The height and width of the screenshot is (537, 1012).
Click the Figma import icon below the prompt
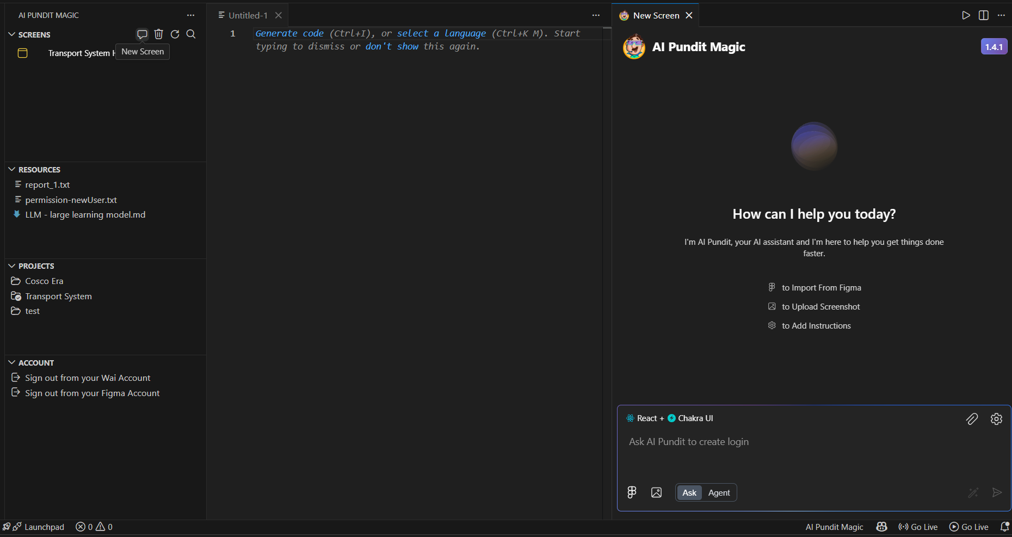632,492
